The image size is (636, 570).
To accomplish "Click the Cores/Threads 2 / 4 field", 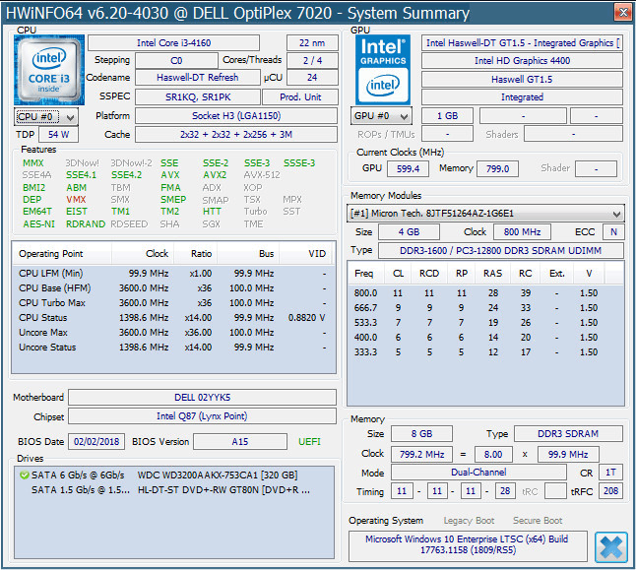I will [312, 61].
